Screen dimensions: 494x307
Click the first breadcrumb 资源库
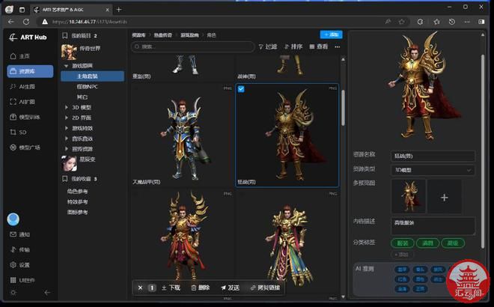click(x=138, y=35)
